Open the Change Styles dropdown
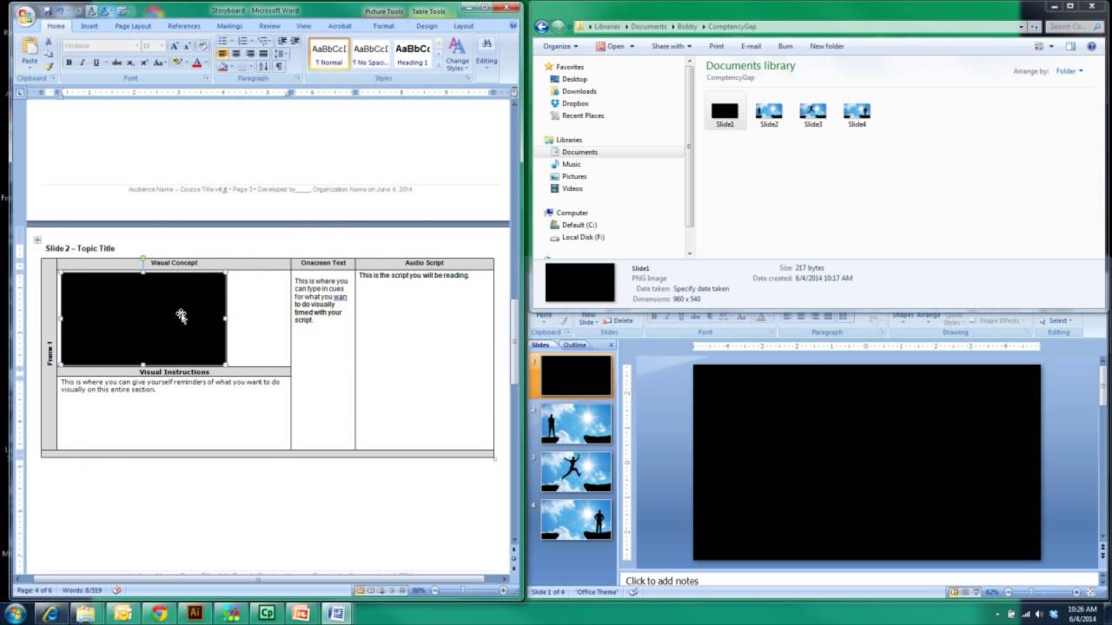The width and height of the screenshot is (1112, 625). [x=457, y=54]
